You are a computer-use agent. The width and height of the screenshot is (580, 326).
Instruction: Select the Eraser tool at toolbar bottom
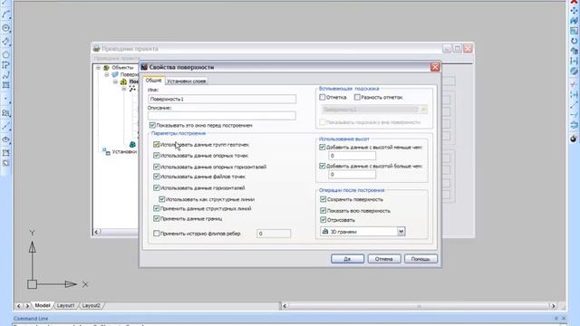point(5,163)
